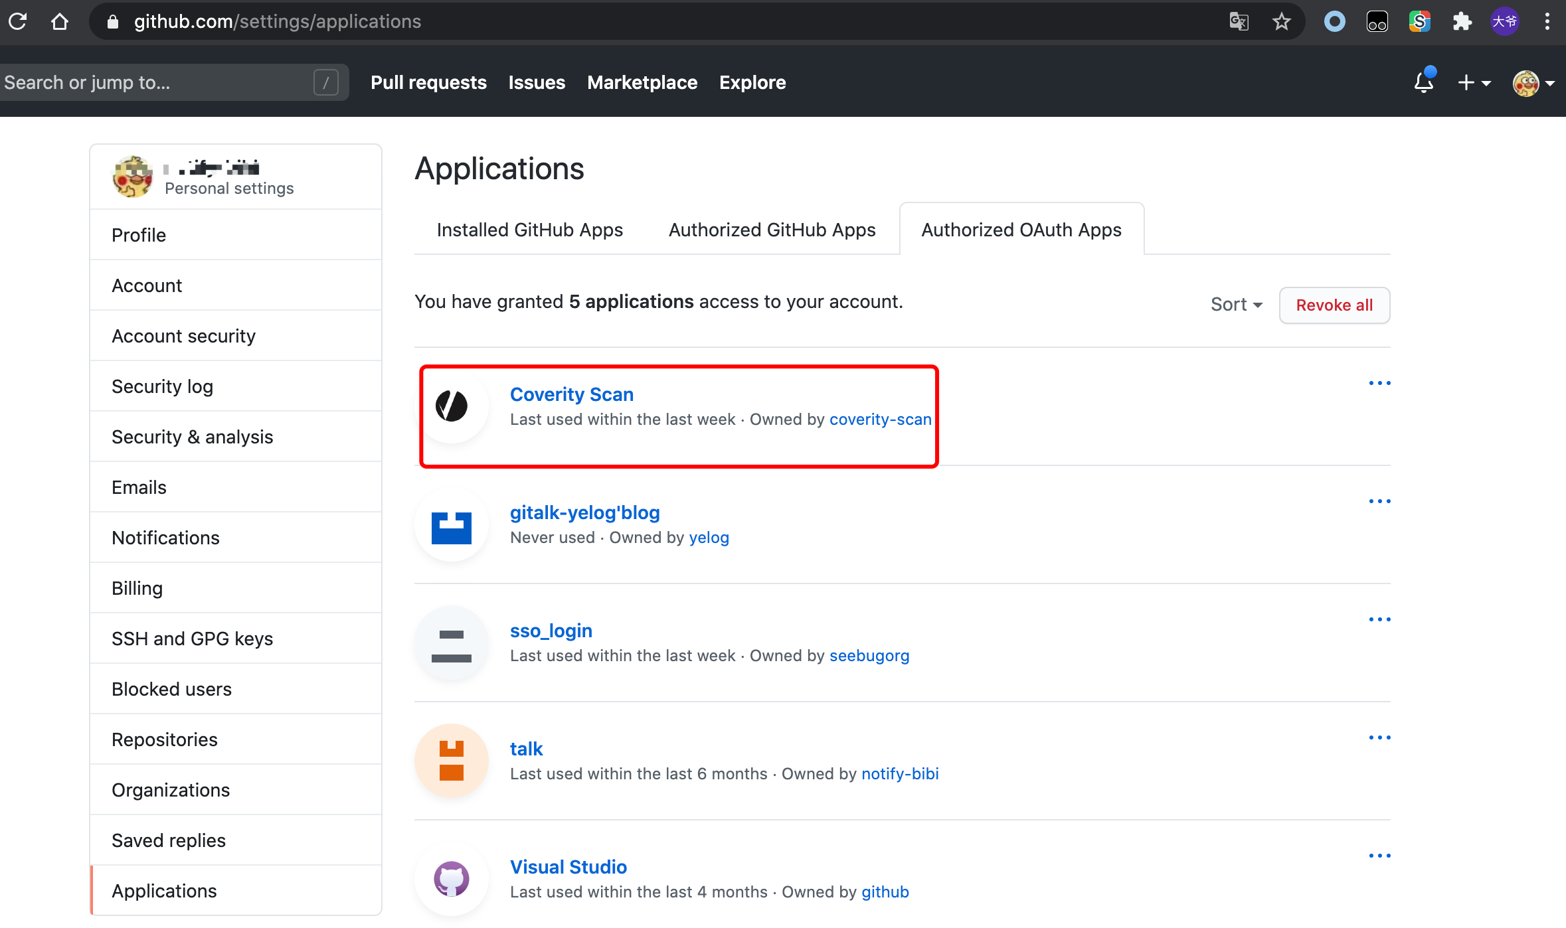Viewport: 1566px width, 928px height.
Task: Open Security & analysis in sidebar
Action: tap(236, 437)
